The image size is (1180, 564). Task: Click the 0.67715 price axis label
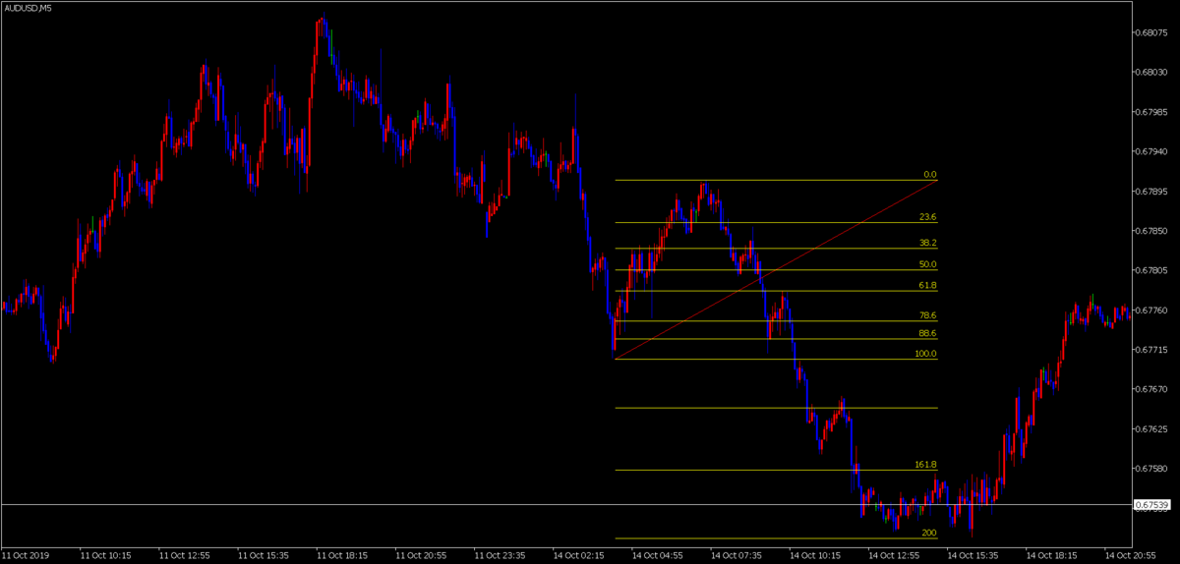pyautogui.click(x=1151, y=350)
